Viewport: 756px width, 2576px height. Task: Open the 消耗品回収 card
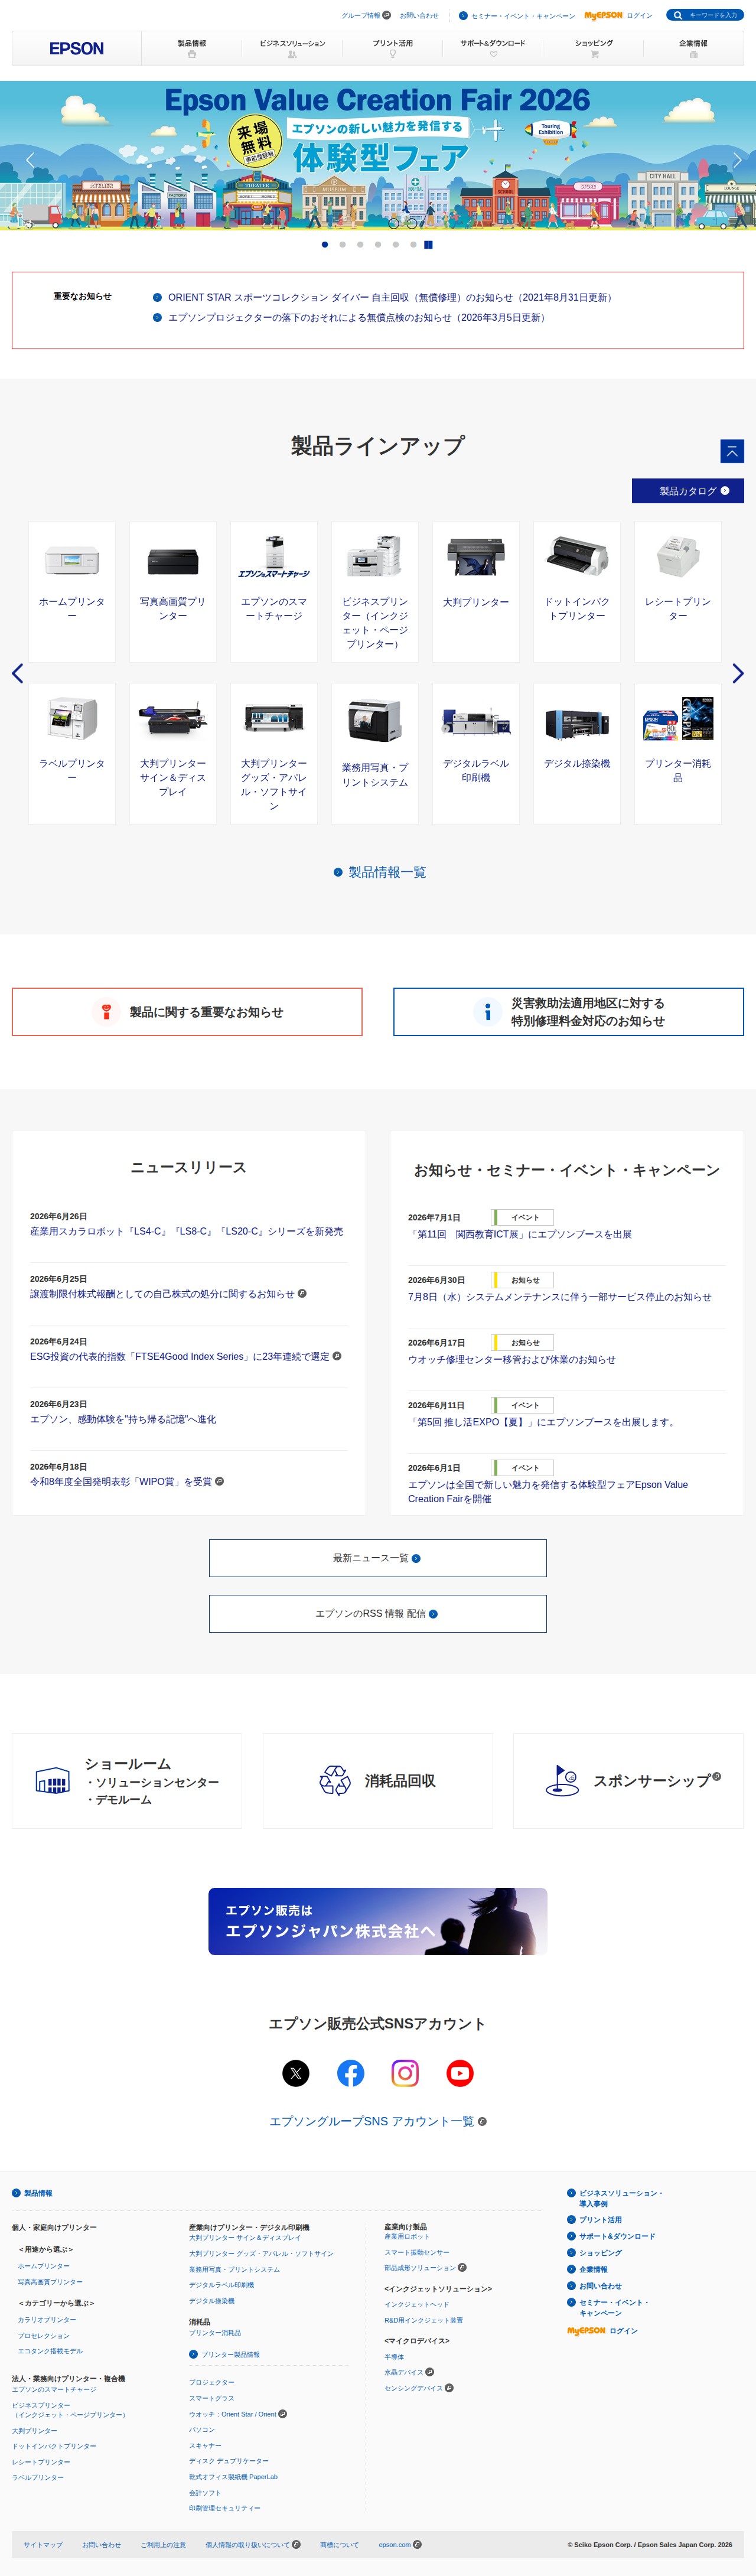tap(378, 1781)
